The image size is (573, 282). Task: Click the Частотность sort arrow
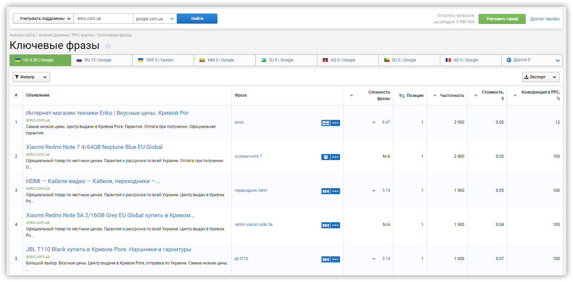pos(435,96)
